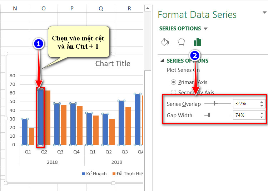Image resolution: width=268 pixels, height=191 pixels.
Task: Select the Primary Axis radio button
Action: click(x=173, y=82)
